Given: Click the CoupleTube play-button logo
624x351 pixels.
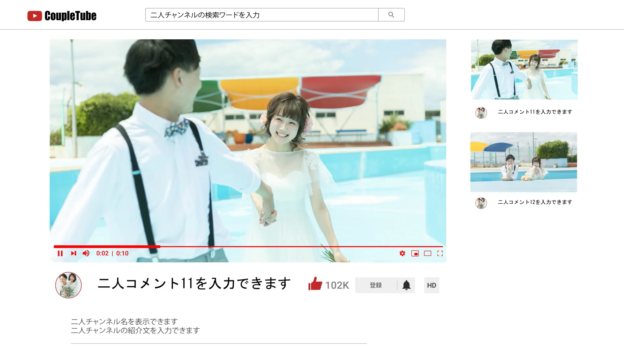Looking at the screenshot, I should click(x=35, y=15).
